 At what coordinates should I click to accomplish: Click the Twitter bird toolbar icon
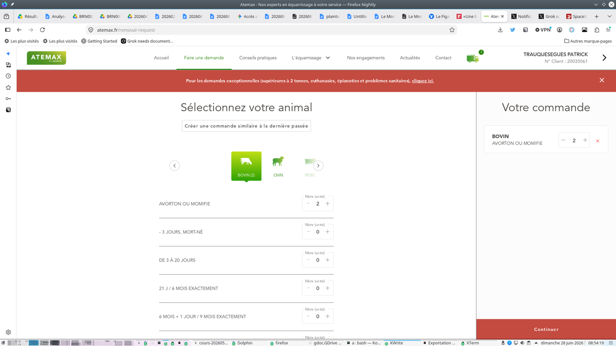512,30
